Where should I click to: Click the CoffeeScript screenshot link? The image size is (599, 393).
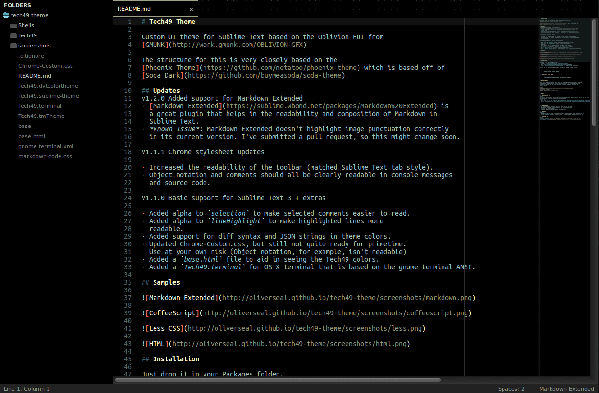[335, 313]
